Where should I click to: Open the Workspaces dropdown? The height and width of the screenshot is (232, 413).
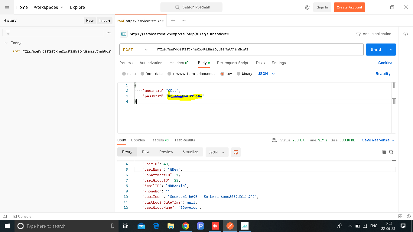pos(49,7)
